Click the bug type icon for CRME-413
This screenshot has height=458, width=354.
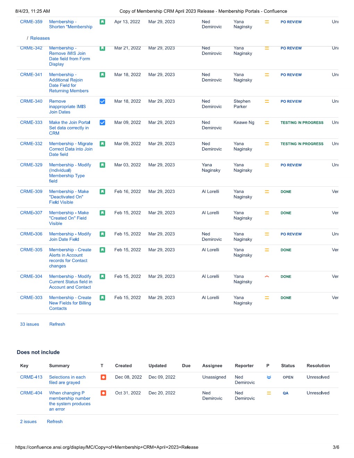coord(103,377)
